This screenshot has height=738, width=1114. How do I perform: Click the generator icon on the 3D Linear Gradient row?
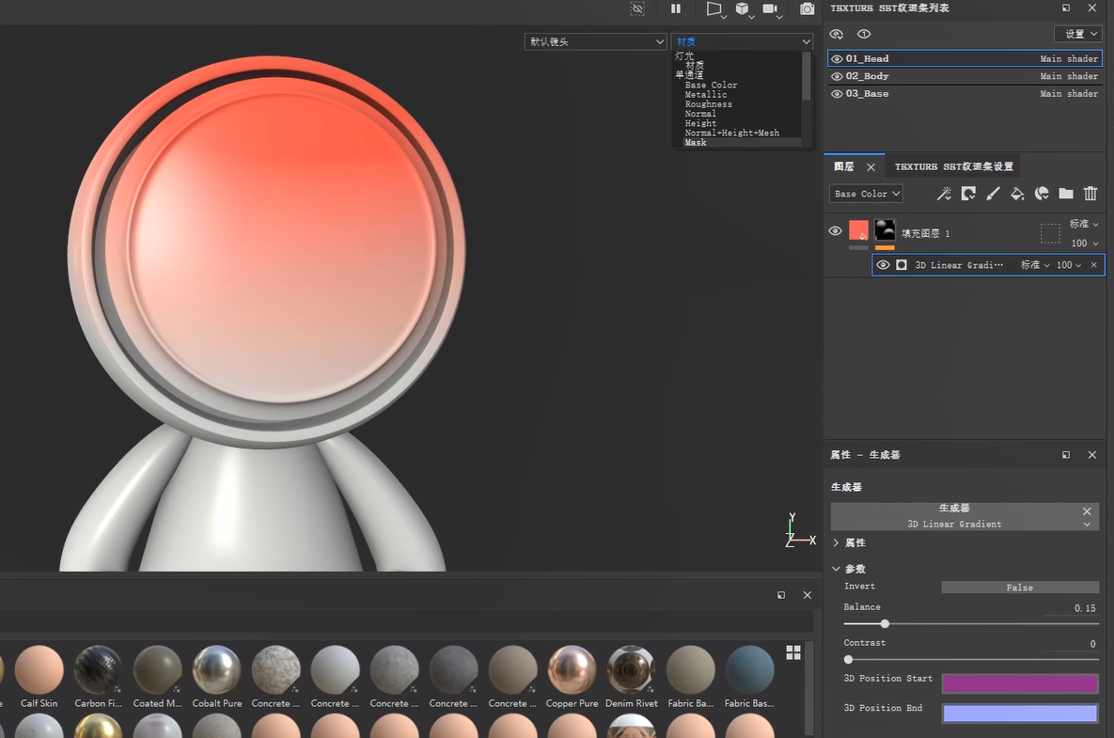(x=902, y=265)
